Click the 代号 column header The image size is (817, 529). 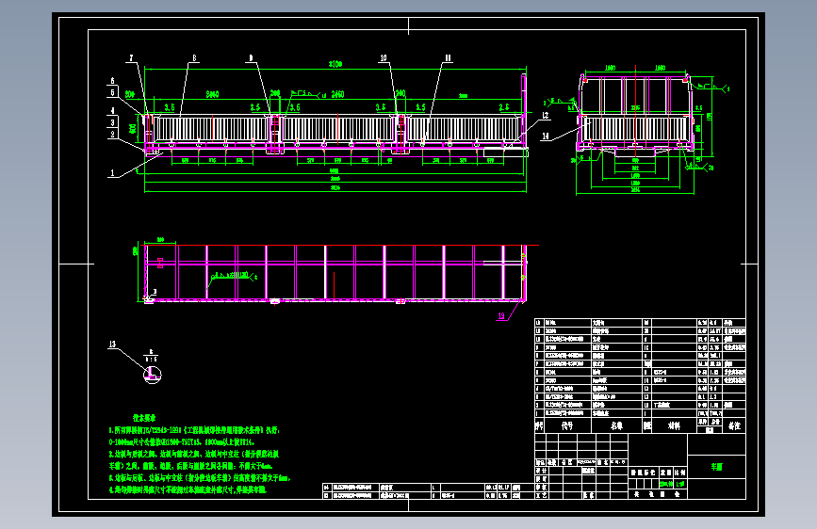(567, 425)
